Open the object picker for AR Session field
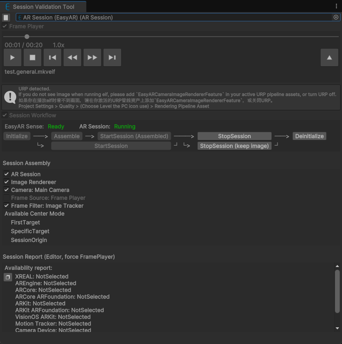The image size is (342, 344). (336, 17)
